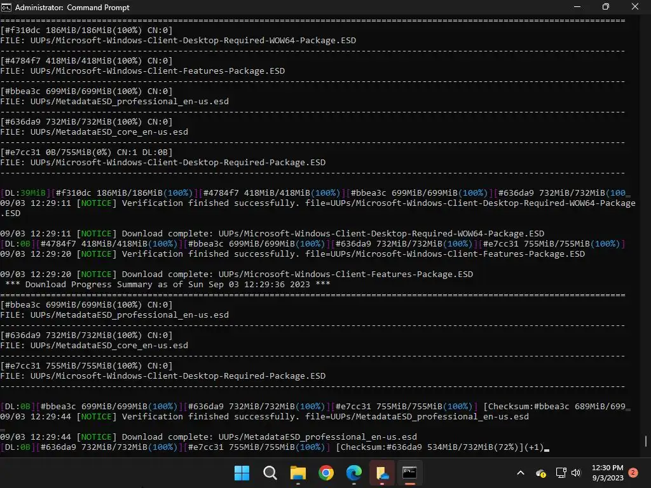Viewport: 651px width, 488px height.
Task: Click the 12:29:20 Download complete Features-Package line
Action: (x=236, y=274)
